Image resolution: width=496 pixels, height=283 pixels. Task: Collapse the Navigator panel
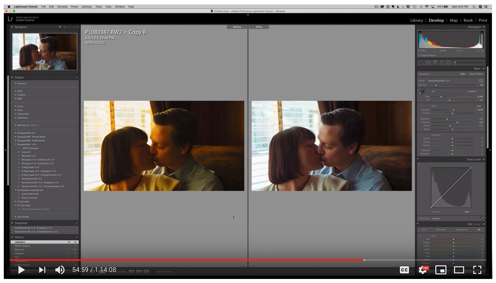(x=12, y=27)
